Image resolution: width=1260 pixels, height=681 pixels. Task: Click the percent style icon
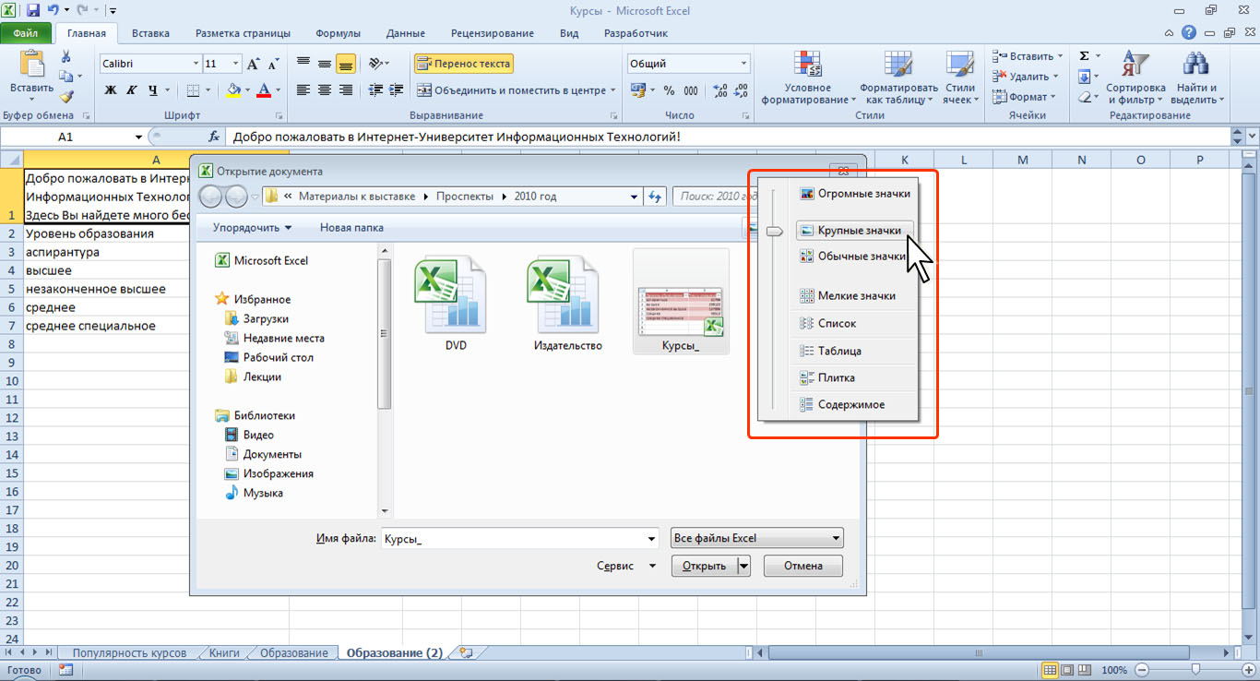pos(669,90)
